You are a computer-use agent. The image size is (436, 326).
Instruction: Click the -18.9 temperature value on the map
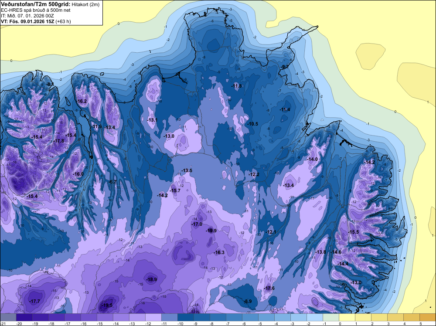152,280
